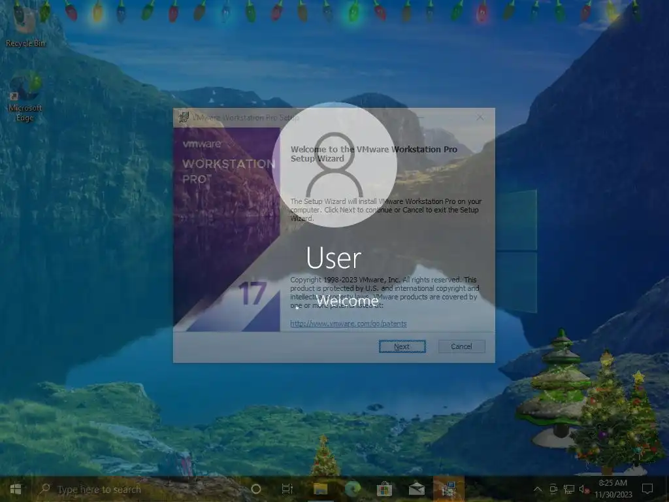Click Cancel in VMware Setup Wizard
Screen dimensions: 669x502
click(462, 346)
